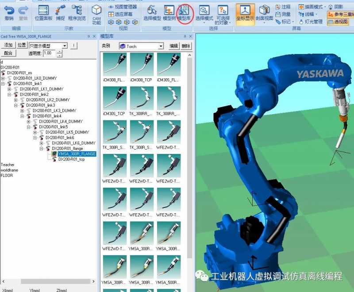Select the Capture (捕捉) tool
The image size is (354, 292).
[60, 13]
